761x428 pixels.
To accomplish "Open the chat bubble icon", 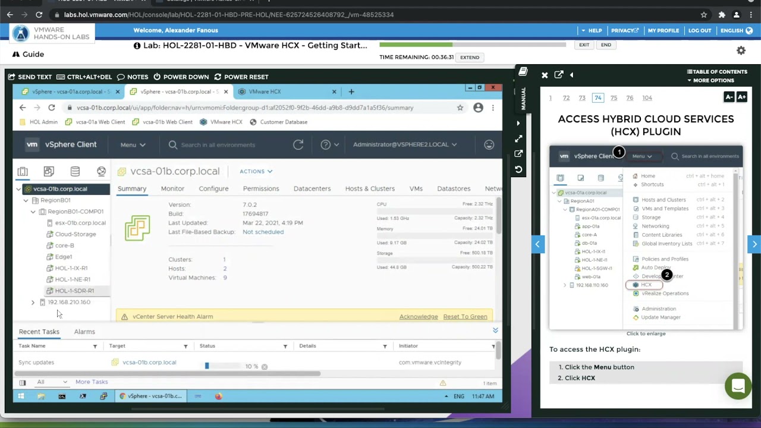I will [738, 386].
